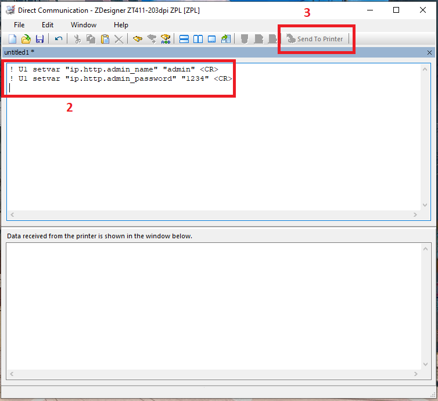Open the Edit menu
438x401 pixels.
tap(48, 25)
